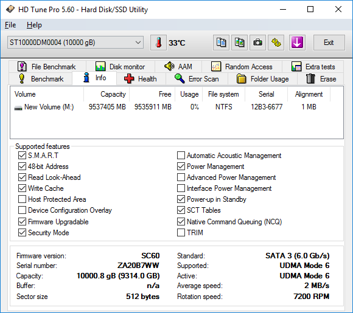Viewport: 353px width, 313px height.
Task: Sort volumes by the Capacity column header
Action: (x=107, y=94)
